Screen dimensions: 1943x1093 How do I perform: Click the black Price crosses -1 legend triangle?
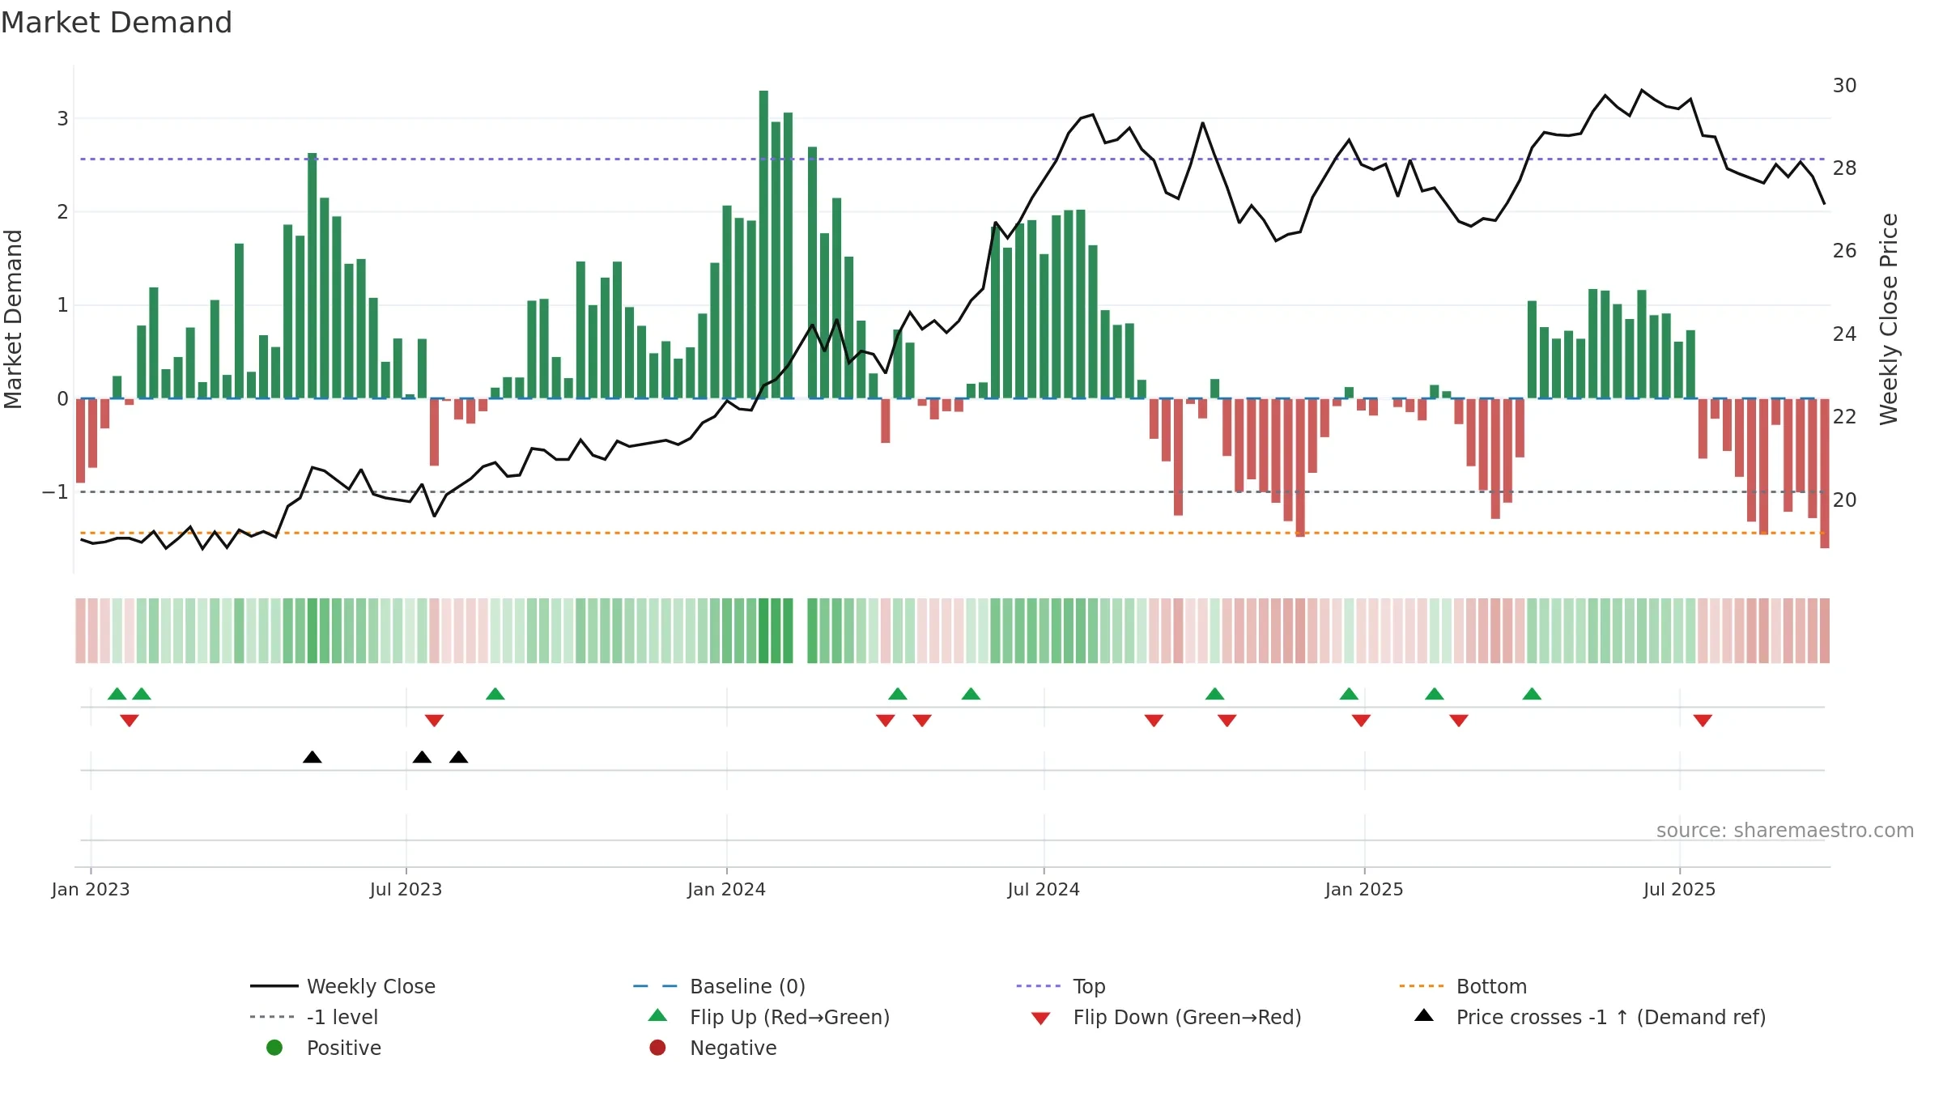click(x=1424, y=1015)
